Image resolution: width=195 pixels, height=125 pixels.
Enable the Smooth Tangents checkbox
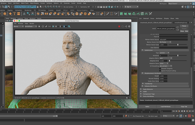pos(160,68)
